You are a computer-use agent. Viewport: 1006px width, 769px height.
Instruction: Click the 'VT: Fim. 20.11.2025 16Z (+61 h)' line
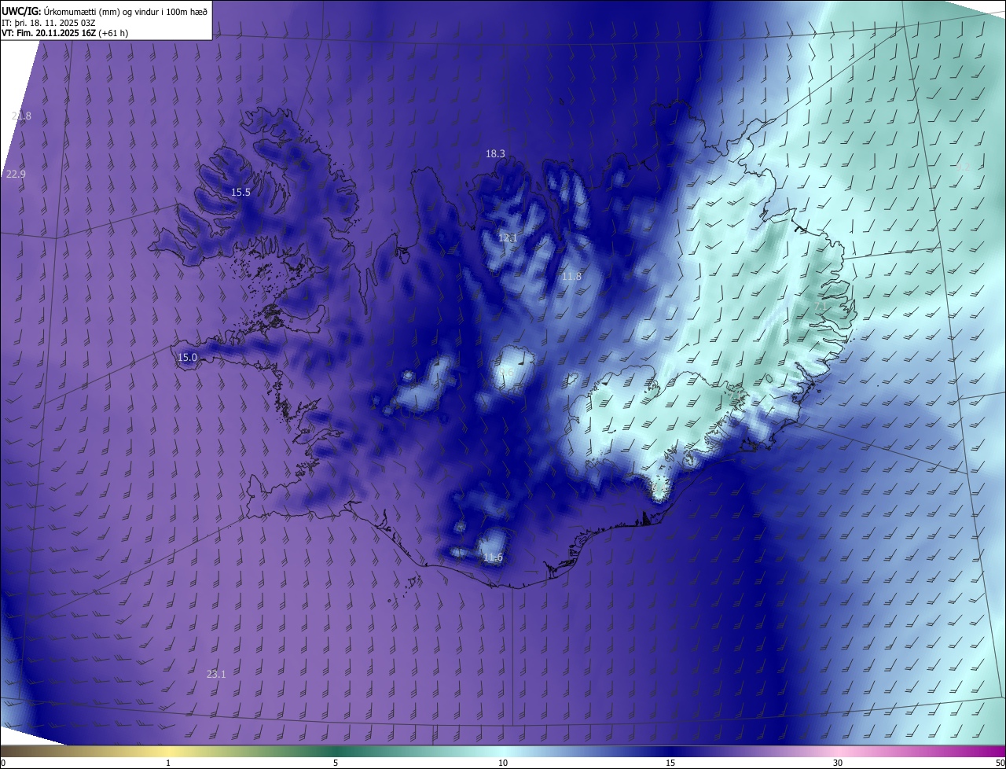click(65, 33)
